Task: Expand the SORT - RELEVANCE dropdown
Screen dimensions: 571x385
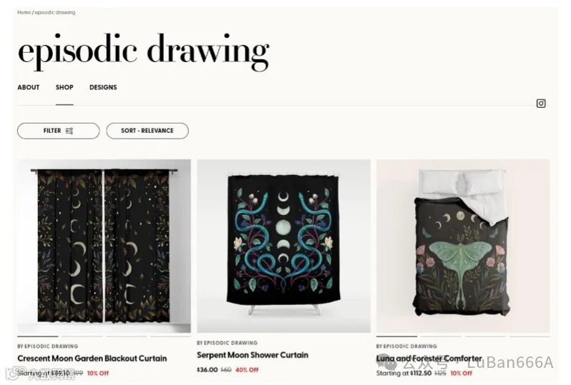Action: [147, 131]
